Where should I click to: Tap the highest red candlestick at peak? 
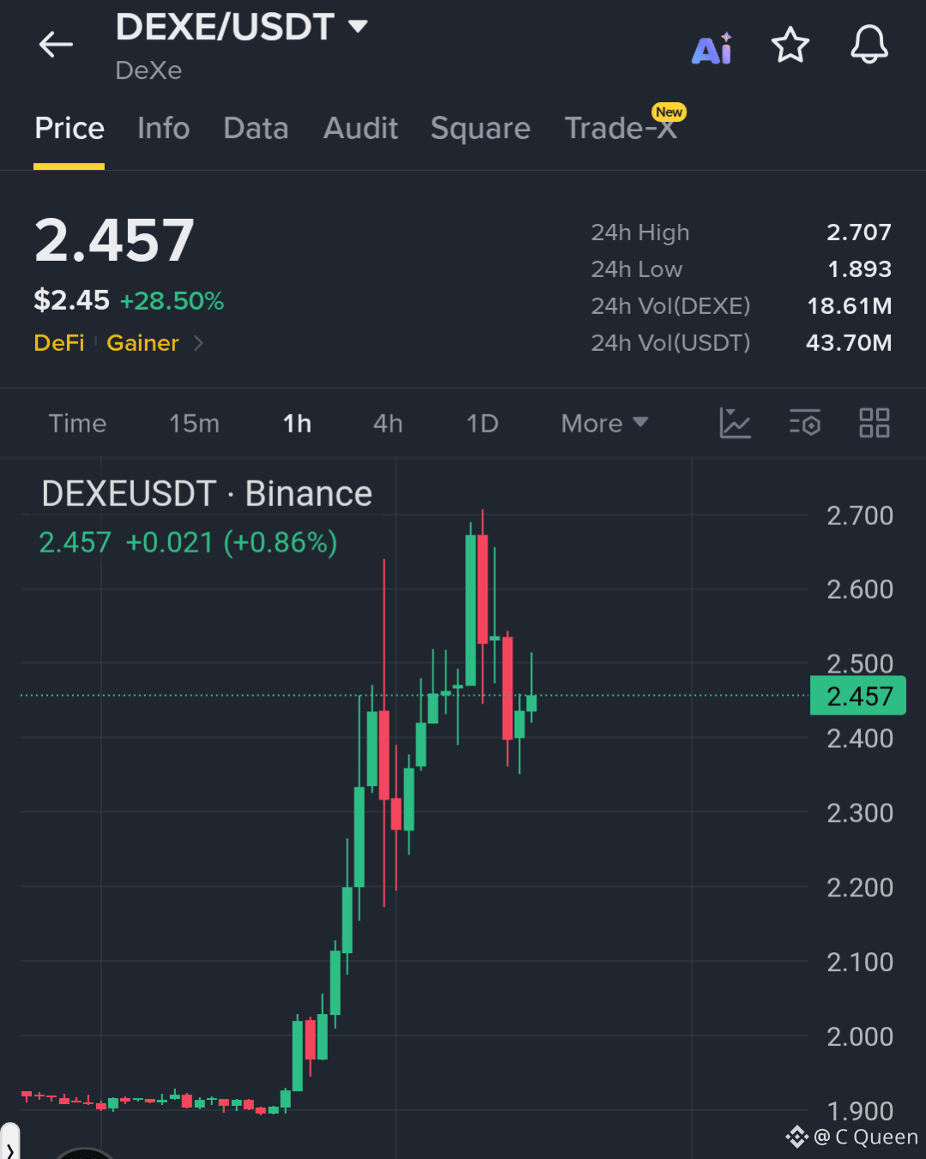(x=483, y=589)
